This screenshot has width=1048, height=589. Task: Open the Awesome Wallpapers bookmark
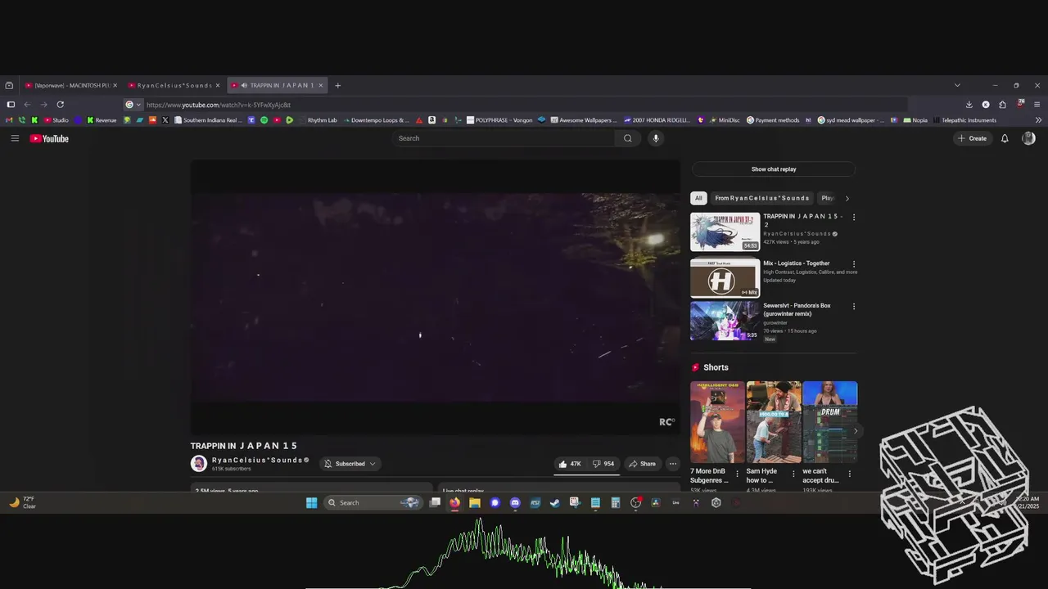pos(583,120)
